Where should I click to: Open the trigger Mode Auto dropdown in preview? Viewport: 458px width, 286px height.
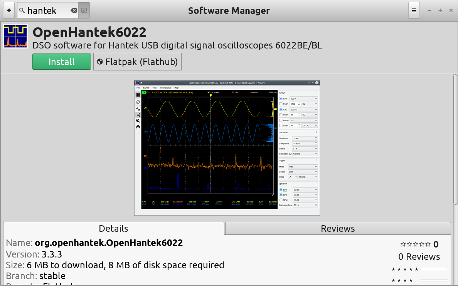click(303, 167)
